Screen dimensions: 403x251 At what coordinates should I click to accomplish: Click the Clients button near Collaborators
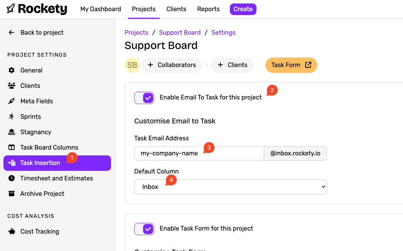[232, 65]
